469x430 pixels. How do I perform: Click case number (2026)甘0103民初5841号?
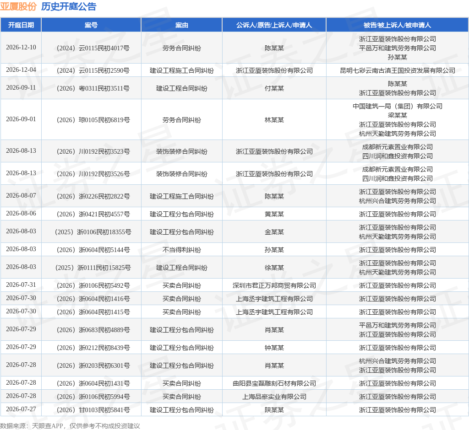pyautogui.click(x=93, y=410)
